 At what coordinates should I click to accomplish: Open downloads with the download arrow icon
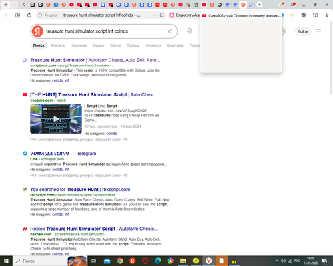click(326, 15)
